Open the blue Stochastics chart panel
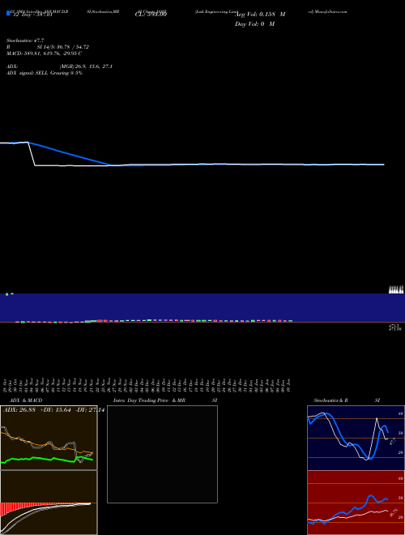 click(356, 438)
